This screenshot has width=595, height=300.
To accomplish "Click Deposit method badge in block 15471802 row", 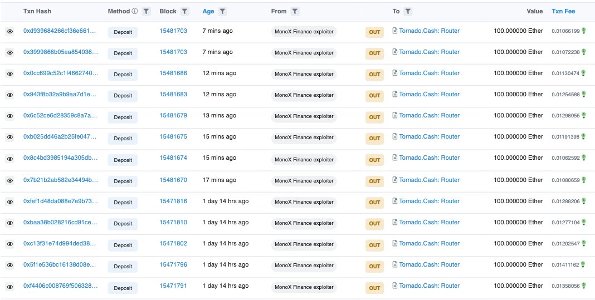I will click(123, 245).
